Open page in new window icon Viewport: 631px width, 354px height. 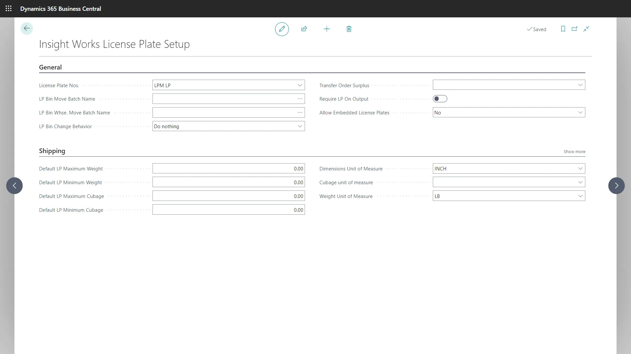pyautogui.click(x=574, y=29)
